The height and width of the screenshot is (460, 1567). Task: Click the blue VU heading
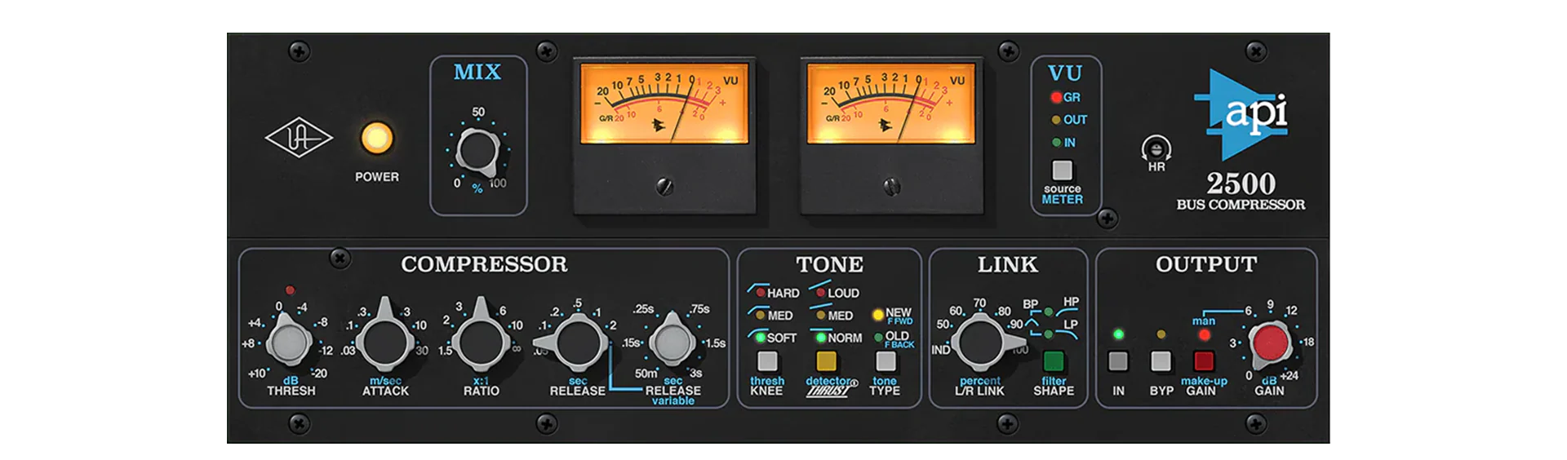coord(1065,73)
